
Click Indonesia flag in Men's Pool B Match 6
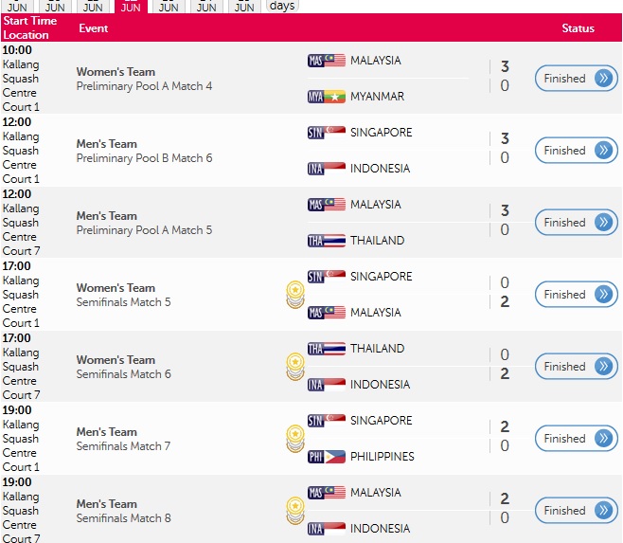pos(327,169)
